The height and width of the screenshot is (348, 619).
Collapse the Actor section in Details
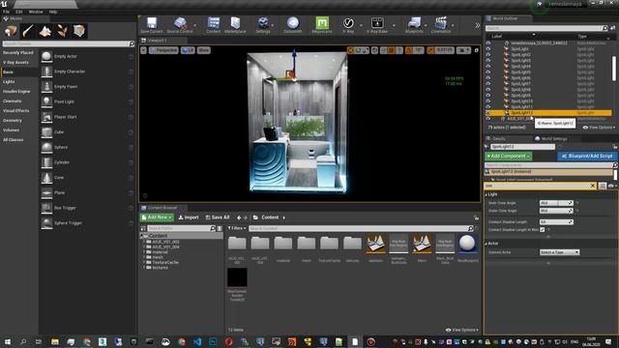pyautogui.click(x=486, y=244)
